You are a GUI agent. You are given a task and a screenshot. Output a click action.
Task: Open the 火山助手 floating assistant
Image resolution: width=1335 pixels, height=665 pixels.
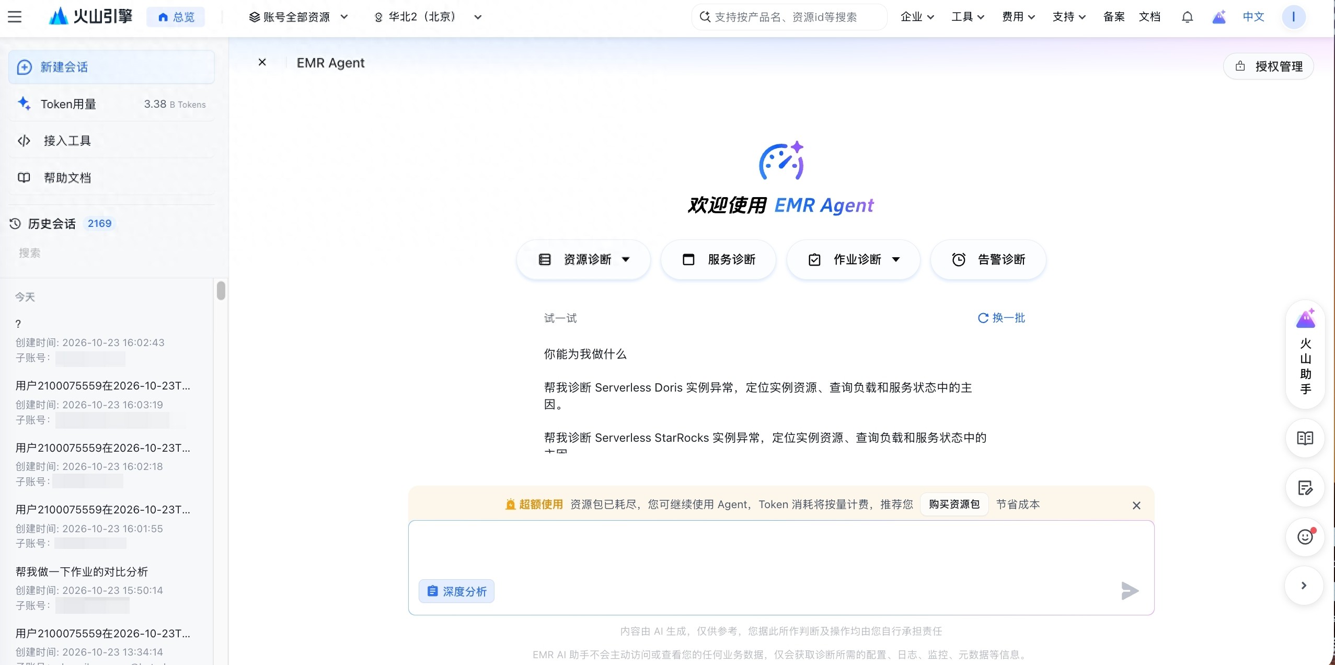1305,354
